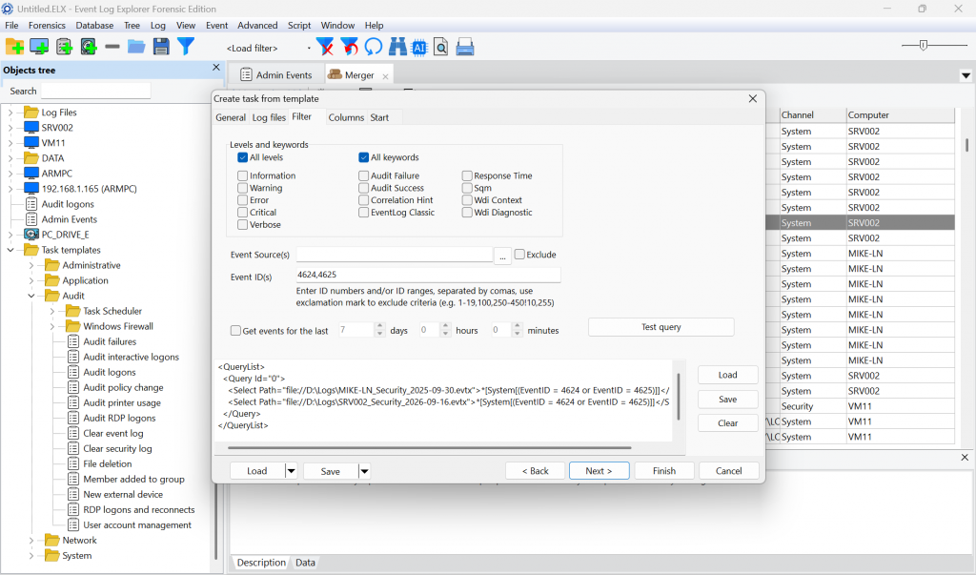Screen dimensions: 976x575
Task: Click the binoculars find icon
Action: pos(397,47)
